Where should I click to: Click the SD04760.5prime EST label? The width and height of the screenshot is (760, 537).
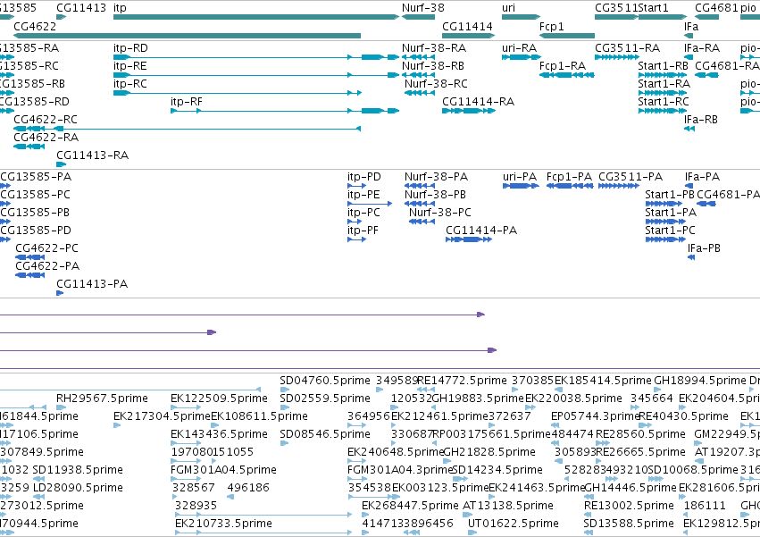pyautogui.click(x=325, y=381)
